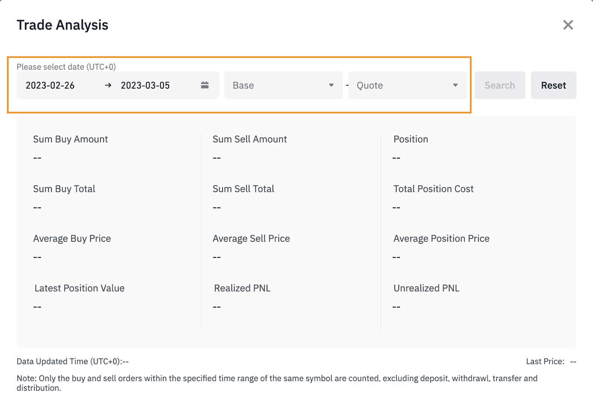Click the Unrealized PNL label
The height and width of the screenshot is (407, 593).
[x=426, y=288]
